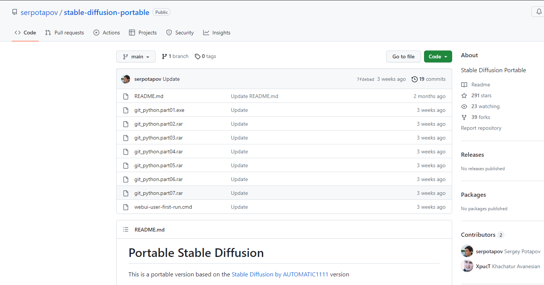Screen dimensions: 544x285
Task: Switch to the Actions tab
Action: point(107,33)
